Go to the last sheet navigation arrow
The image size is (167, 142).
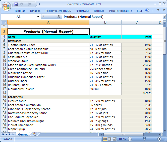point(13,134)
